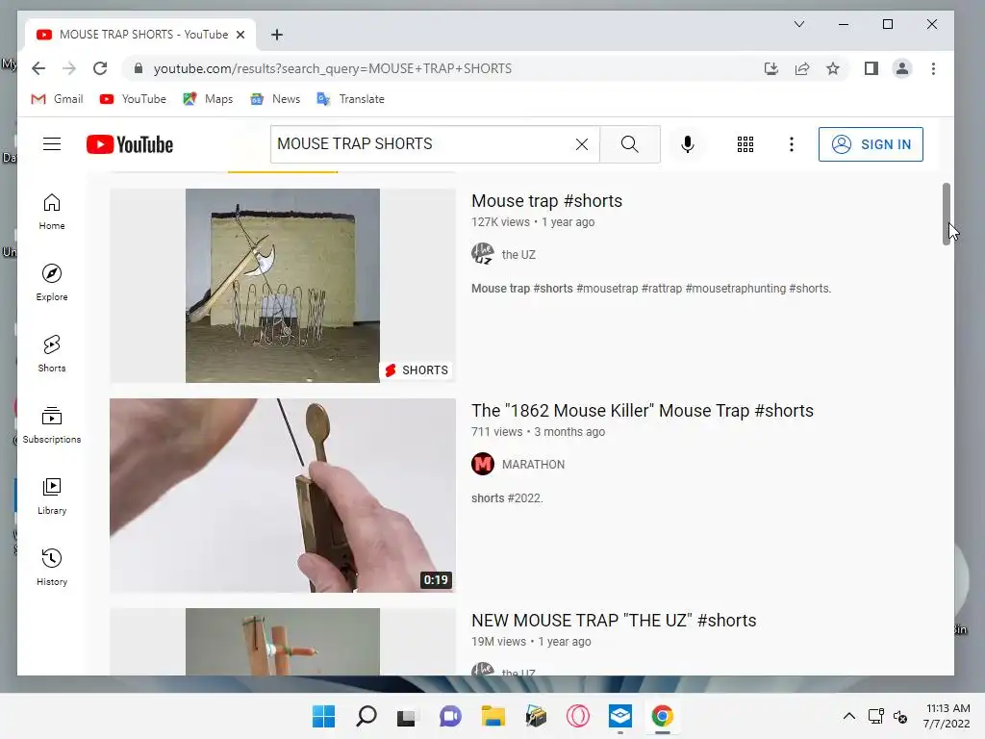Share this page icon
This screenshot has height=739, width=985.
click(x=802, y=68)
